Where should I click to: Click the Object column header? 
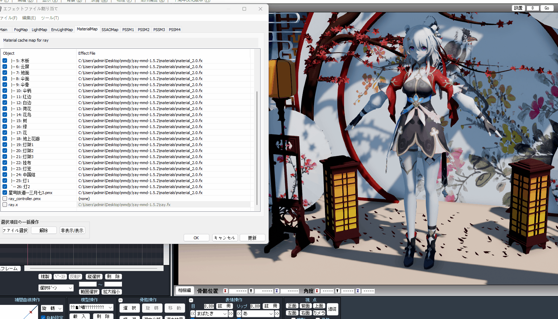pyautogui.click(x=39, y=53)
